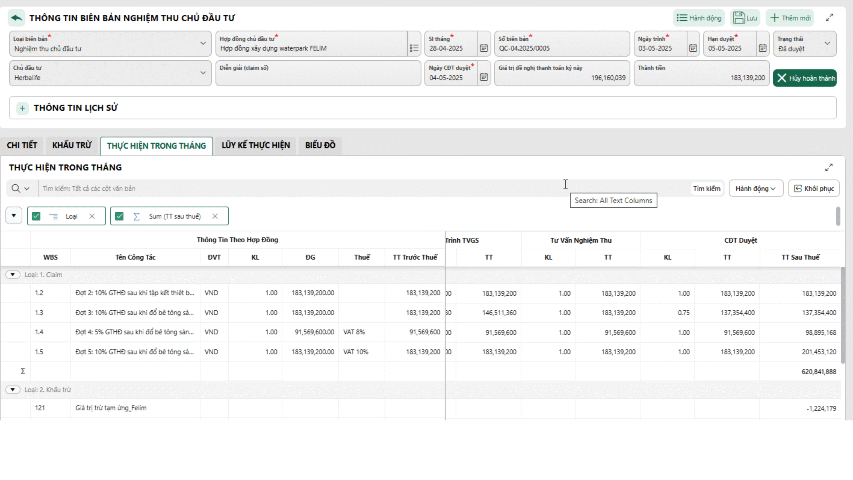
Task: Switch to the Khấu trừ tab
Action: 72,145
